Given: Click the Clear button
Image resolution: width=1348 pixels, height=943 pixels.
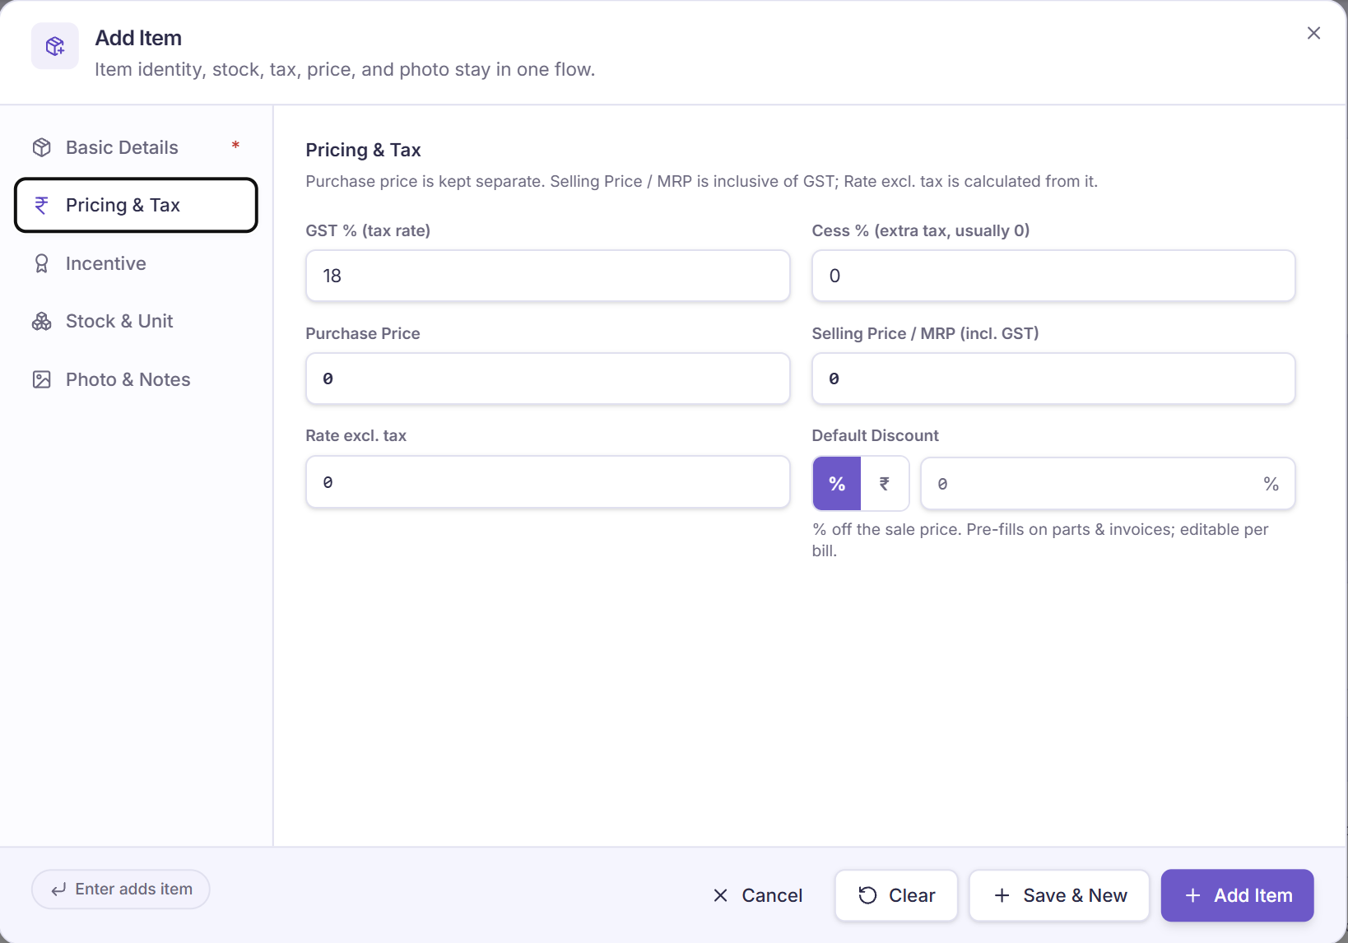Looking at the screenshot, I should [x=896, y=895].
